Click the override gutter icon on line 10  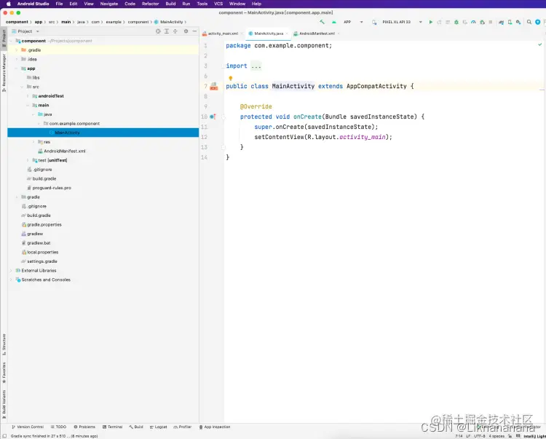tap(213, 116)
